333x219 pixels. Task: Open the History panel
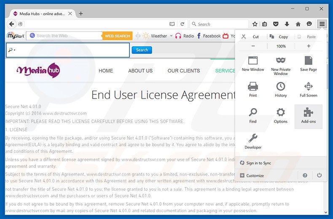[281, 90]
